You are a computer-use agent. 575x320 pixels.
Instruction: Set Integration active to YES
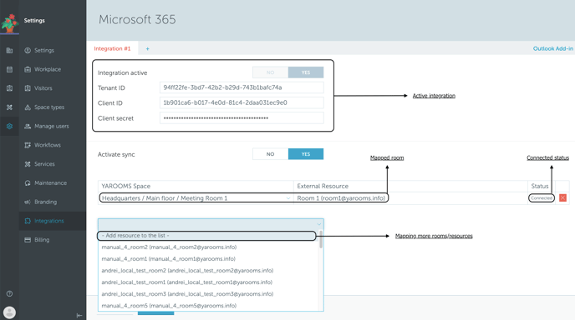306,72
